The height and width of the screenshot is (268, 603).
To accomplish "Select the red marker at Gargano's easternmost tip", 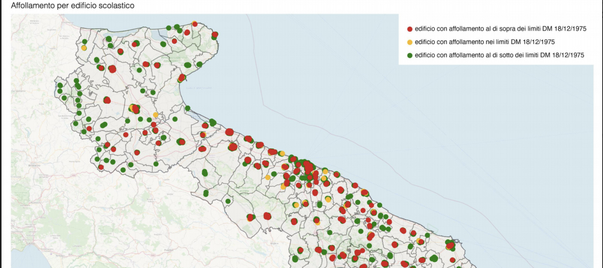I will [215, 35].
